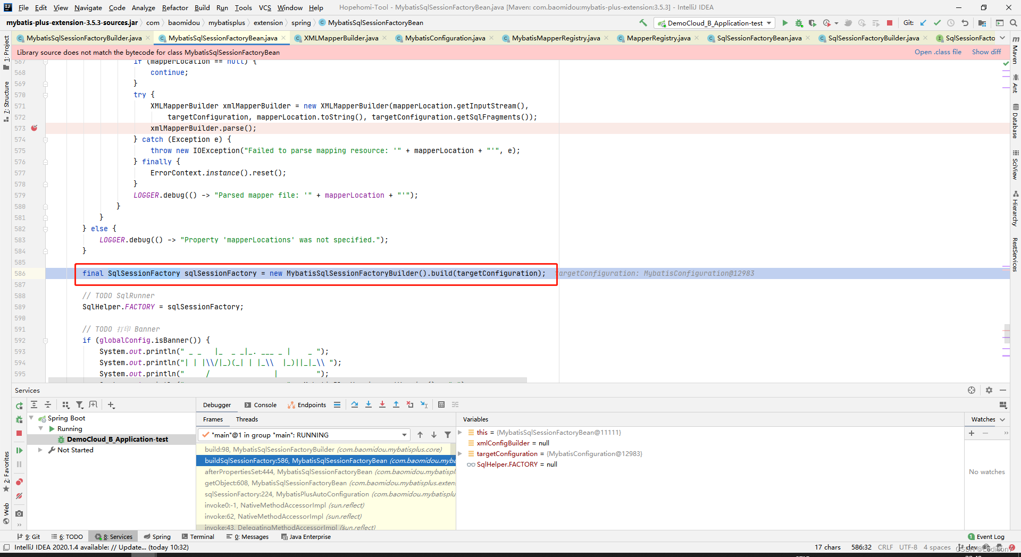This screenshot has width=1021, height=557.
Task: Click Show Execution Point lines icon
Action: [x=337, y=404]
